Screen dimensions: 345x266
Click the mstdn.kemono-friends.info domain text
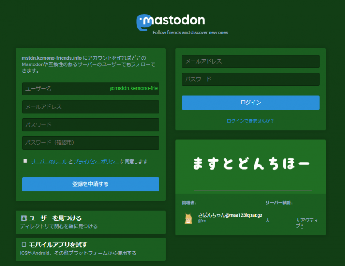point(52,58)
